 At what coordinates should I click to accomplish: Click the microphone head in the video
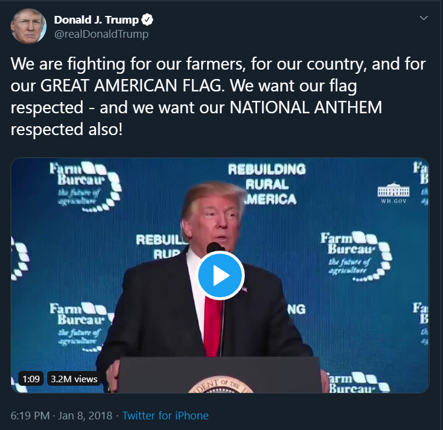tap(215, 248)
